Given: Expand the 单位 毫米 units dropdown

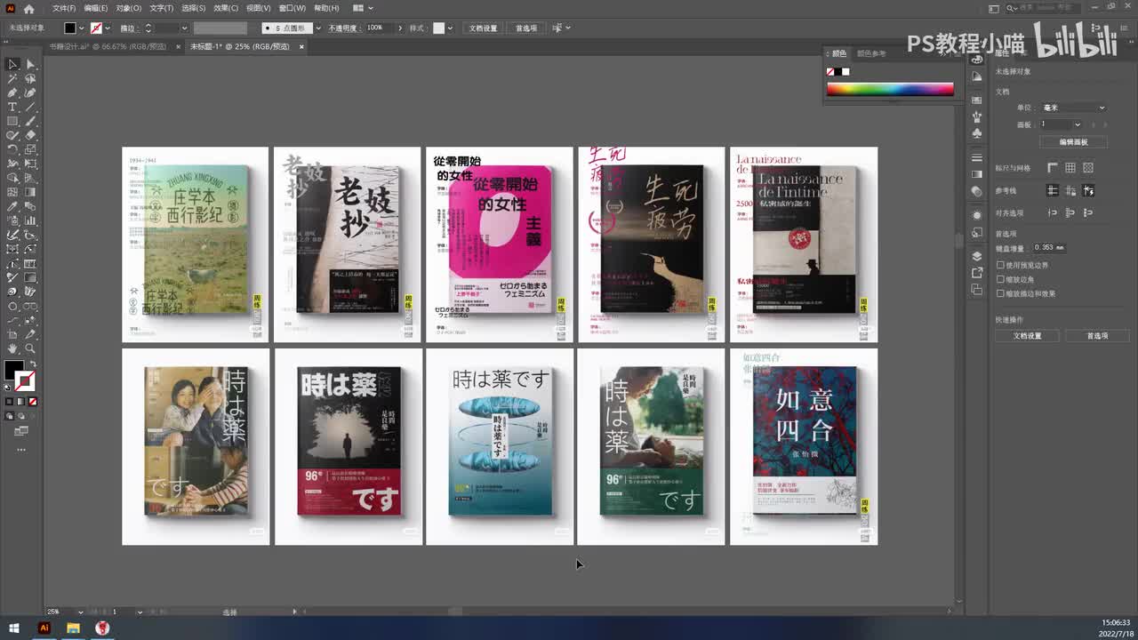Looking at the screenshot, I should (1074, 108).
